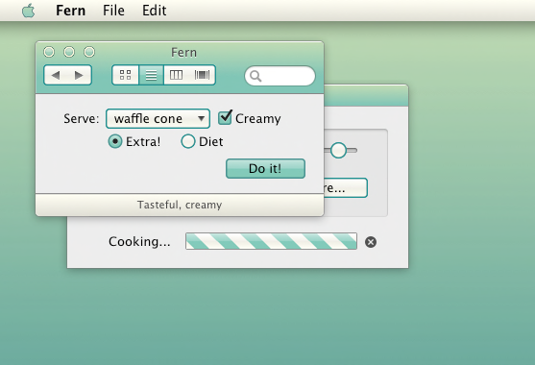Open the Fern application menu
This screenshot has width=535, height=365.
point(71,11)
